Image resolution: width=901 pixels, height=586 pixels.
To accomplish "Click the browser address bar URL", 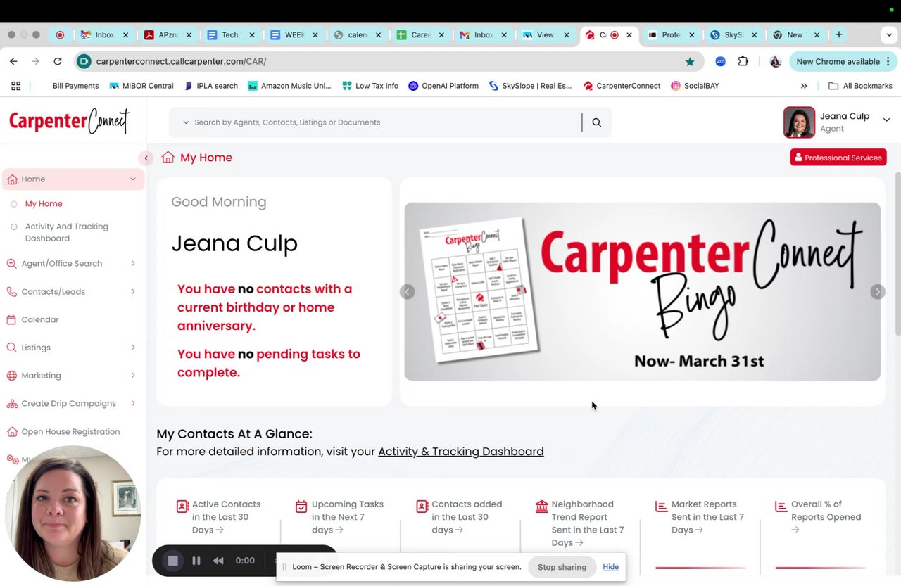I will pos(182,62).
